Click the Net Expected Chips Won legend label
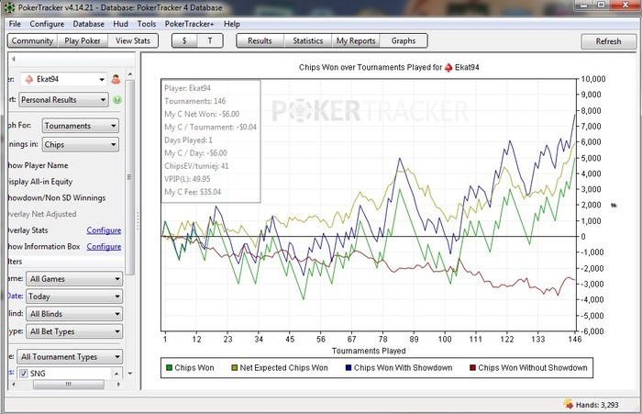The image size is (642, 414). tap(283, 368)
